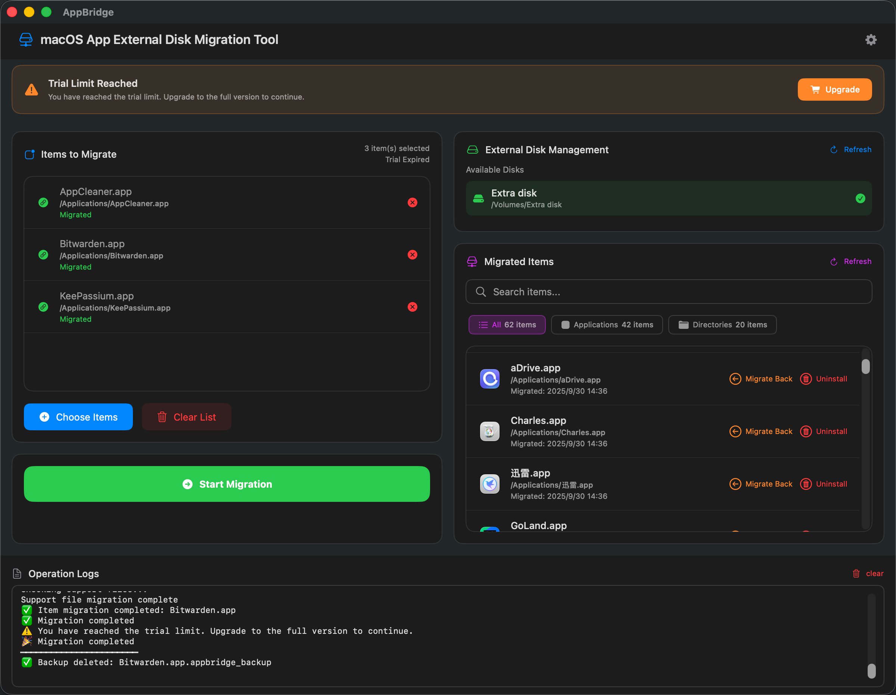Switch to the Applications filter tab

click(x=607, y=324)
